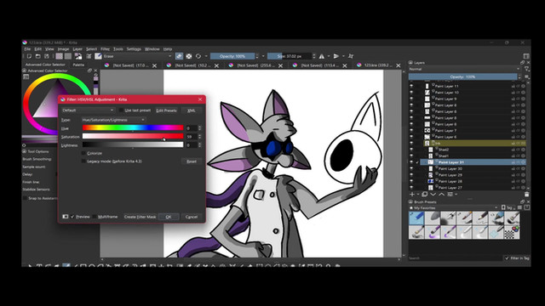545x306 pixels.
Task: Open Type Hue/Saturation/Lightness dropdown
Action: point(113,120)
